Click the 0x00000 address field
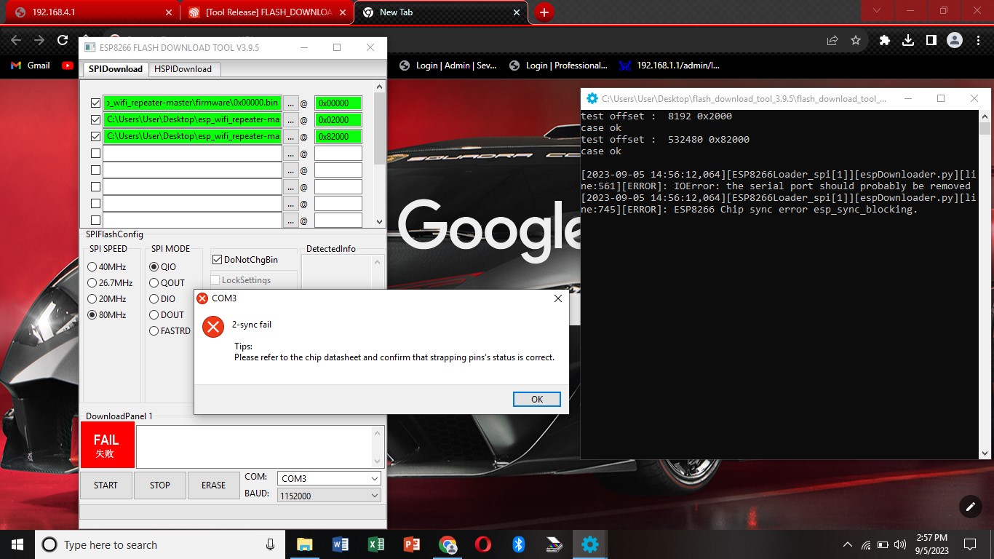 [x=338, y=103]
